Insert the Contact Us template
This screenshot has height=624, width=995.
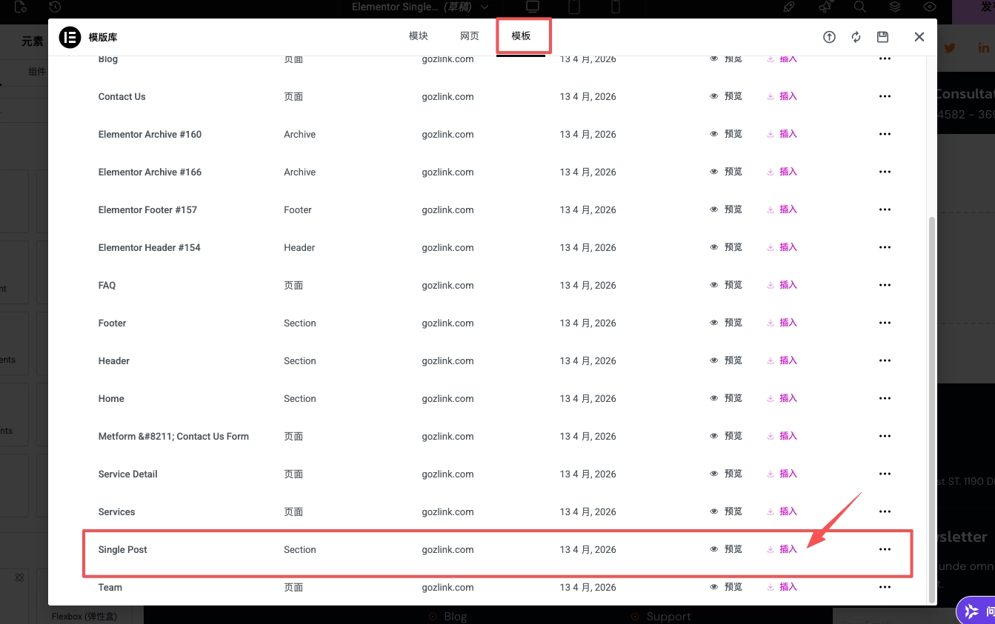pos(782,96)
